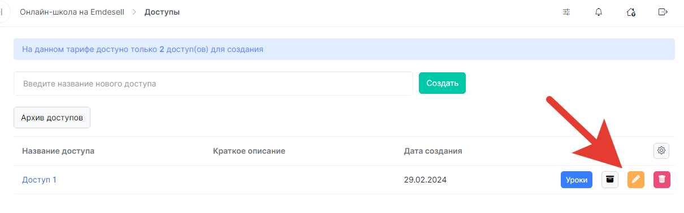Screen dimensions: 684x213
Task: Click the Доступы breadcrumb
Action: [162, 12]
